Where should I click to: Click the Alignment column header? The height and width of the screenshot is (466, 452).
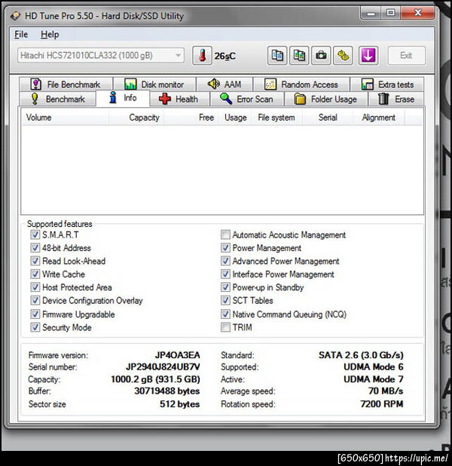pos(379,118)
